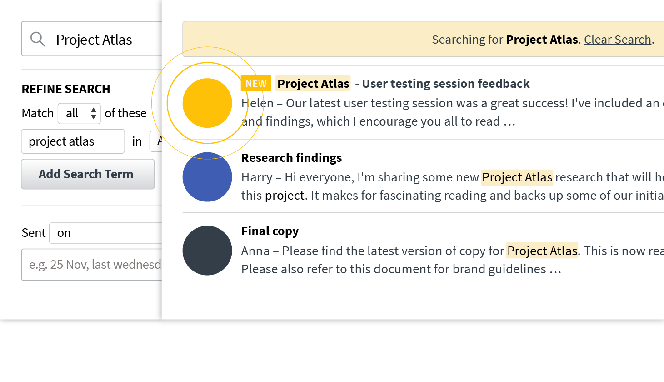Screen dimensions: 664x382
Task: Click the highlighted Project Atlas term in the banner
Action: coord(542,40)
